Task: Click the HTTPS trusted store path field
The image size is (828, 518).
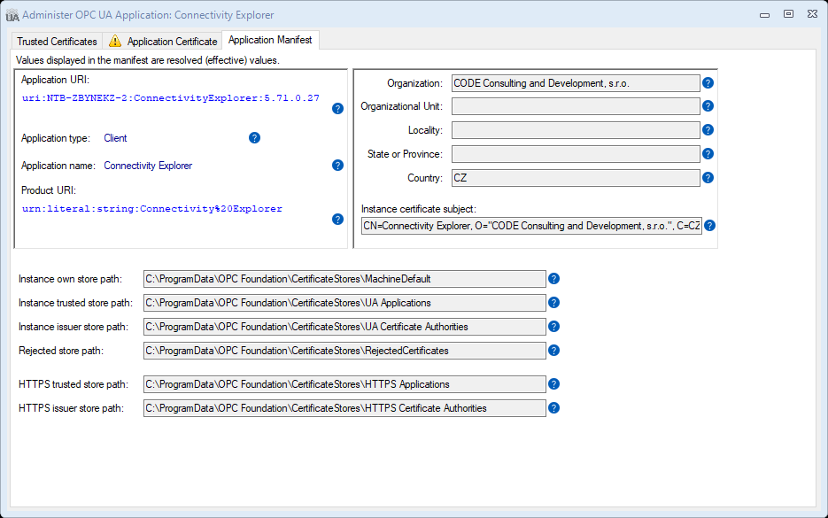Action: click(344, 384)
